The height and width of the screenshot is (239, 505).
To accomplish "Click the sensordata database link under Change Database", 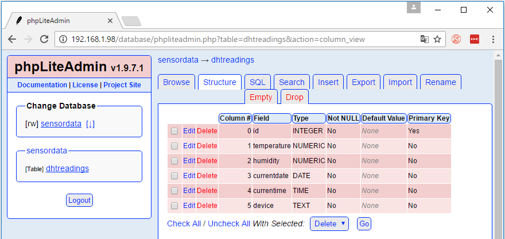I will (x=61, y=124).
